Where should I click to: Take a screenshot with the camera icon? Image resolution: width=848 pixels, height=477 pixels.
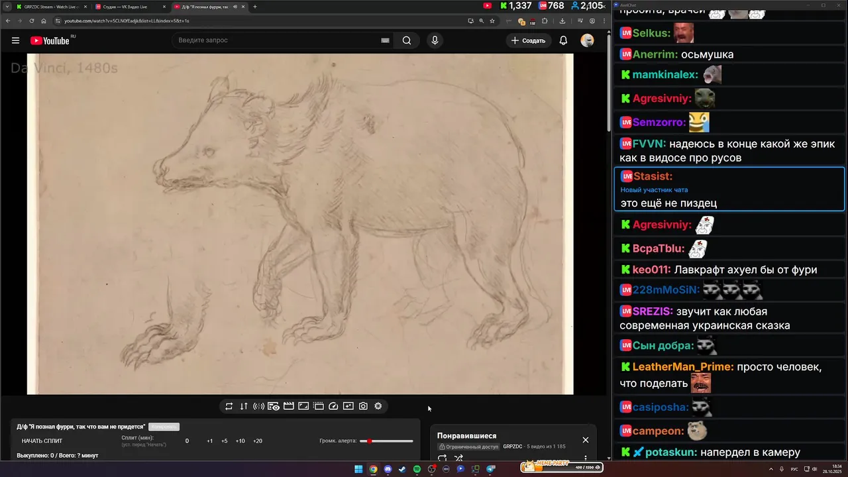[x=363, y=406]
